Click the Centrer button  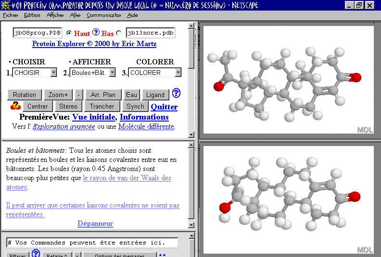tap(38, 106)
